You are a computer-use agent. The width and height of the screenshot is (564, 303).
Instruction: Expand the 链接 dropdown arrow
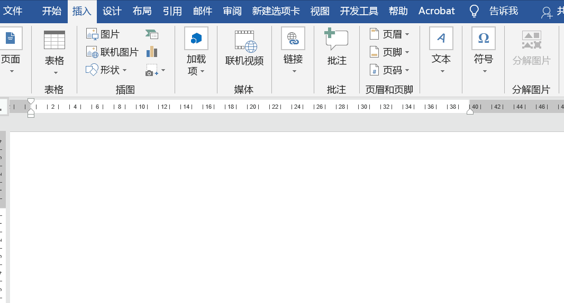pyautogui.click(x=294, y=71)
